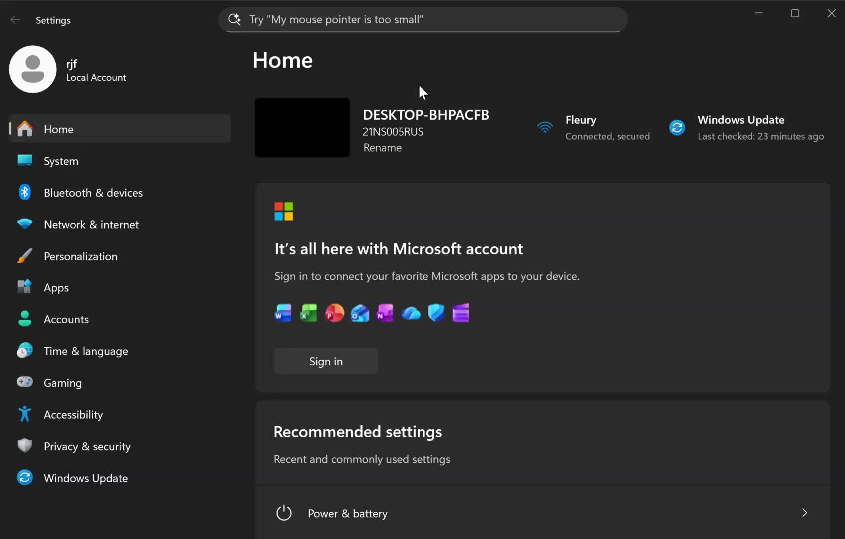
Task: Select the OneDrive icon
Action: [410, 313]
